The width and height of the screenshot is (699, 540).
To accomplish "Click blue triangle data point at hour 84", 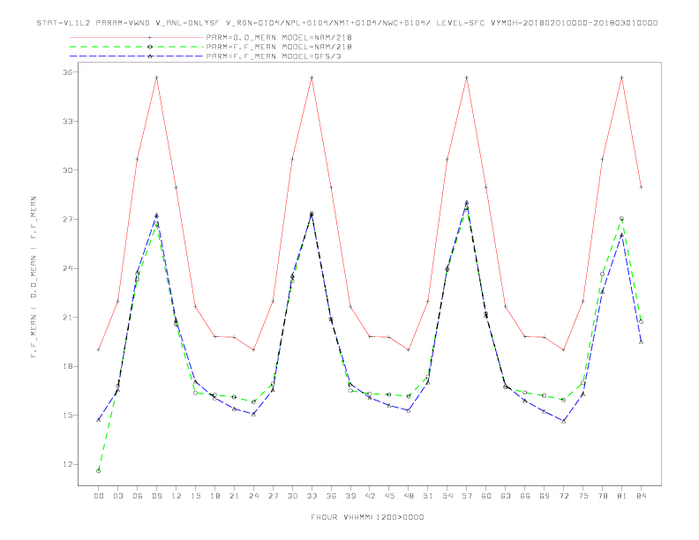I will coord(641,342).
